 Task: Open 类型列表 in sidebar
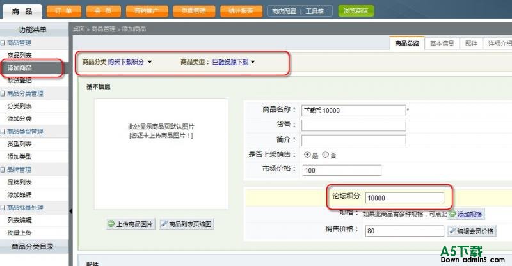point(20,144)
